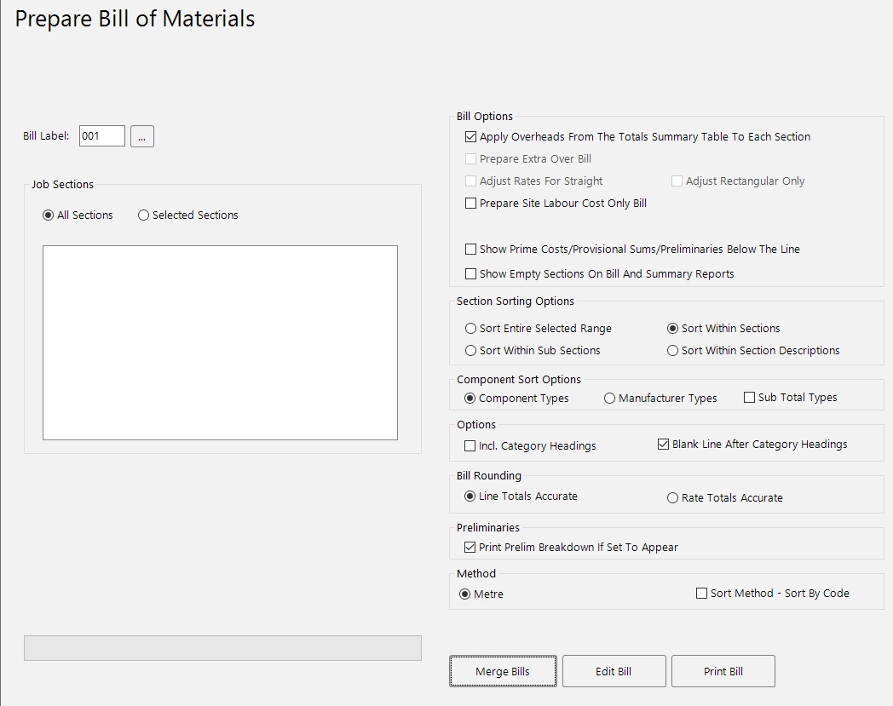Switch component sorting to Manufacturer Types

point(609,398)
